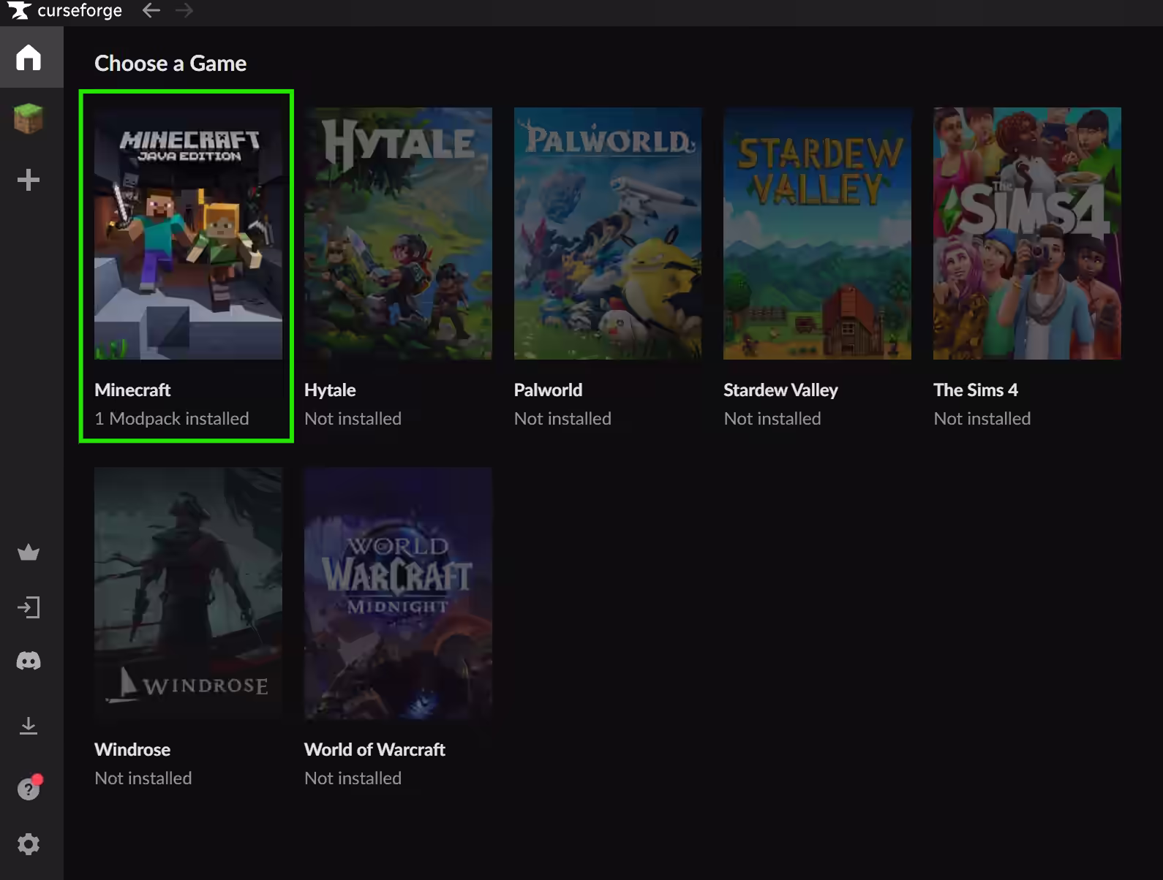The height and width of the screenshot is (880, 1163).
Task: Open the Home icon in sidebar
Action: pyautogui.click(x=29, y=57)
